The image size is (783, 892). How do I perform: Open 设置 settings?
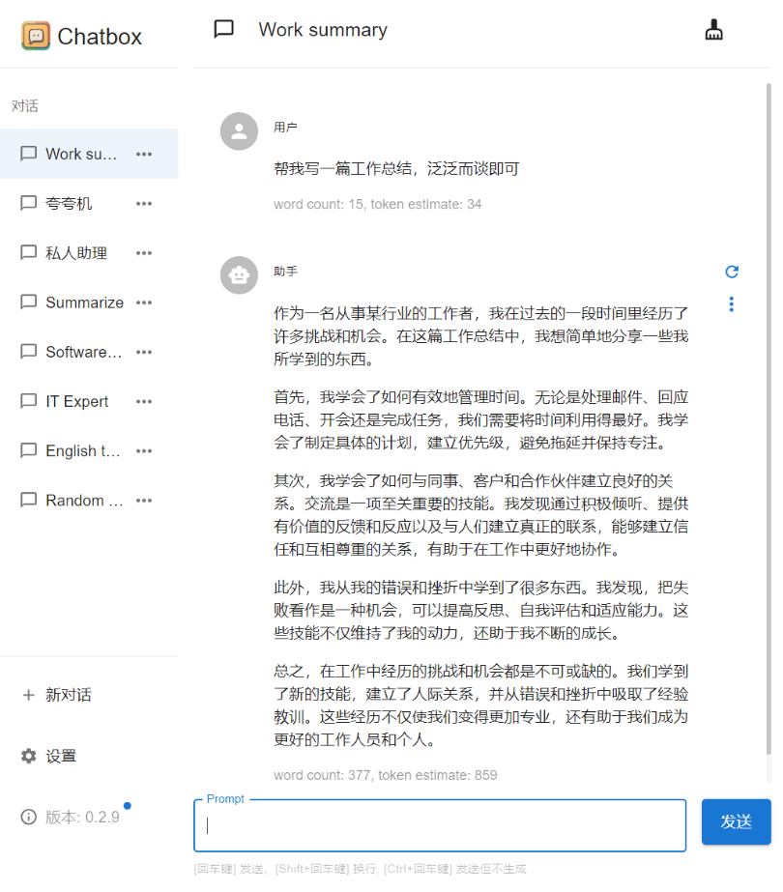[89, 756]
